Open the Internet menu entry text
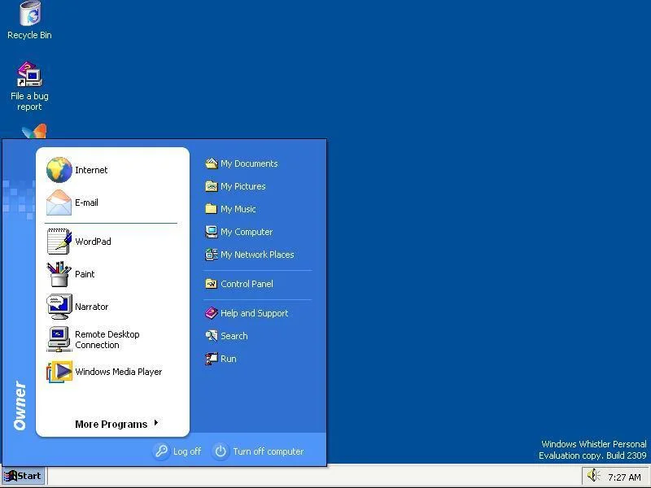 click(91, 170)
